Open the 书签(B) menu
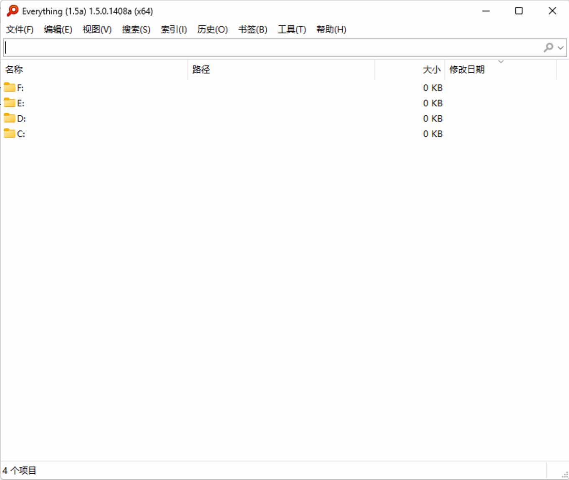Image resolution: width=569 pixels, height=480 pixels. (253, 30)
